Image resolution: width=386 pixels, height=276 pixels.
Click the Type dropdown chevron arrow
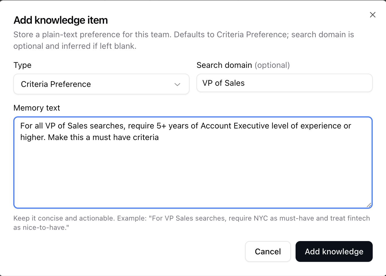[x=177, y=84]
